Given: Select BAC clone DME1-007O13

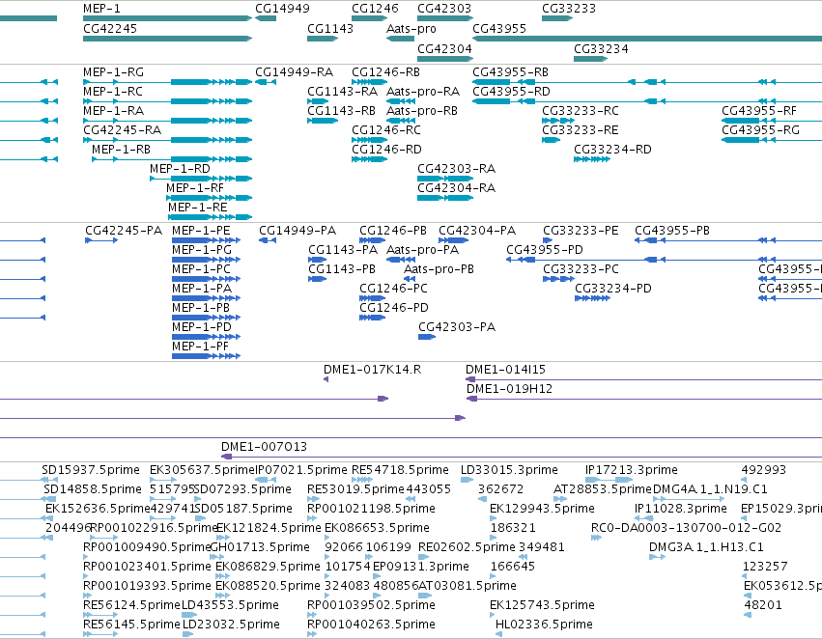Looking at the screenshot, I should coord(522,457).
